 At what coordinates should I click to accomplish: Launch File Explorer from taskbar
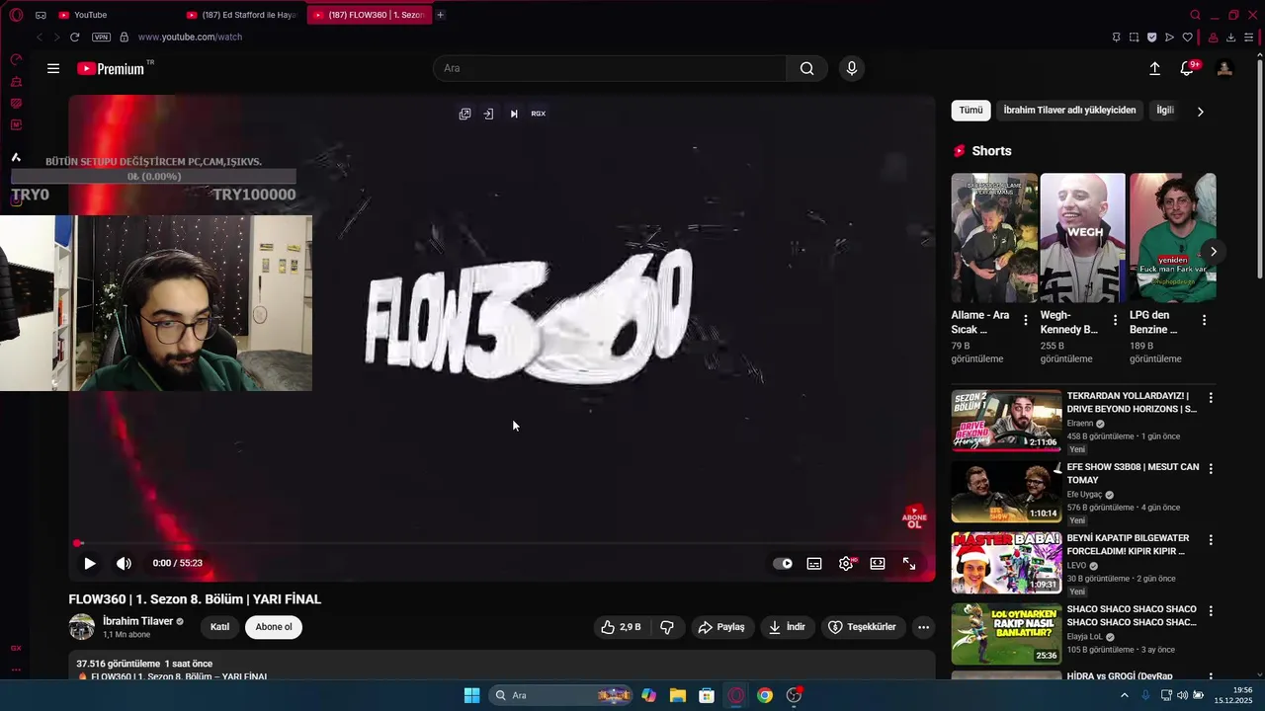[x=677, y=695]
